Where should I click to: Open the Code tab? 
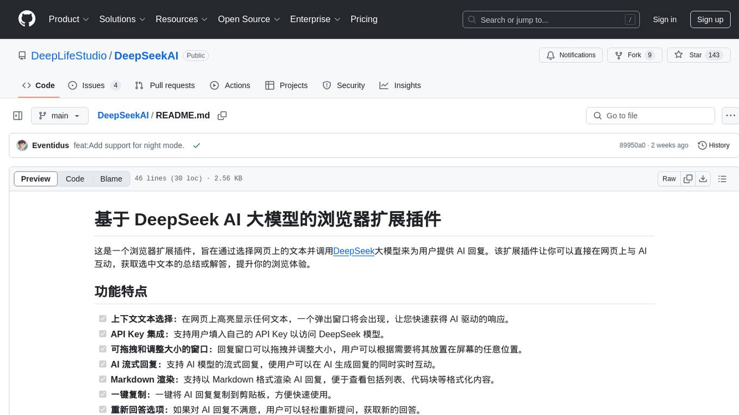(39, 85)
